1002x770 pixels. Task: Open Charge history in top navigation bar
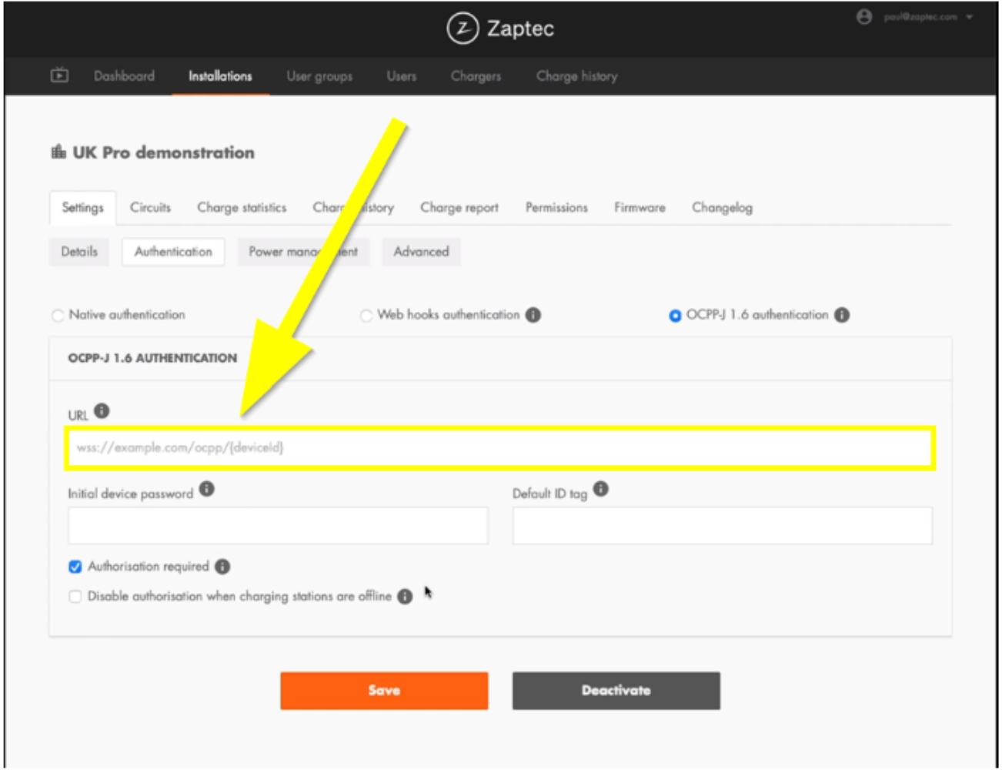coord(577,76)
